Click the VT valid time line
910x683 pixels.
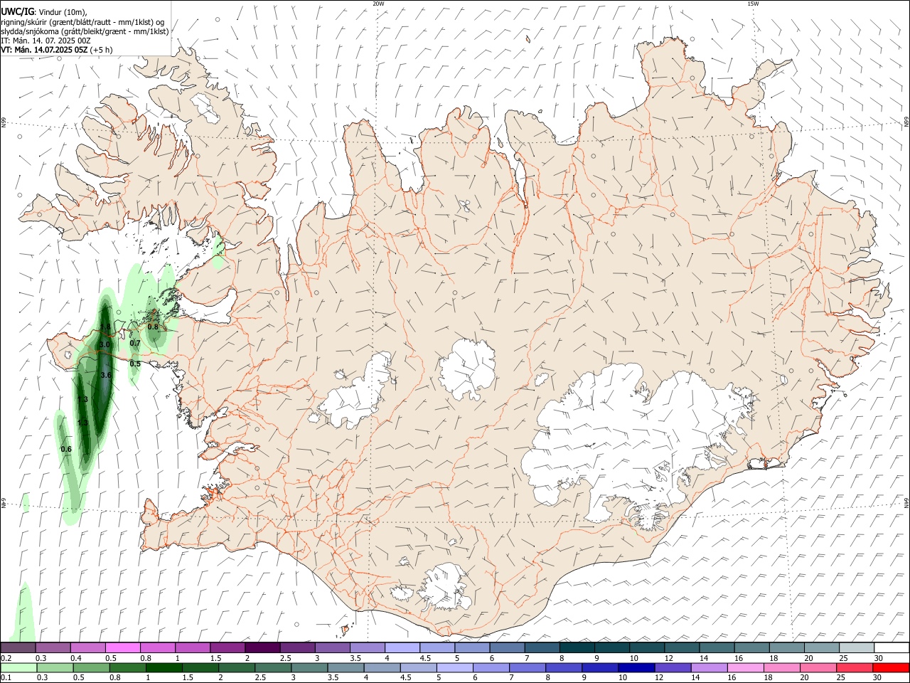point(56,50)
